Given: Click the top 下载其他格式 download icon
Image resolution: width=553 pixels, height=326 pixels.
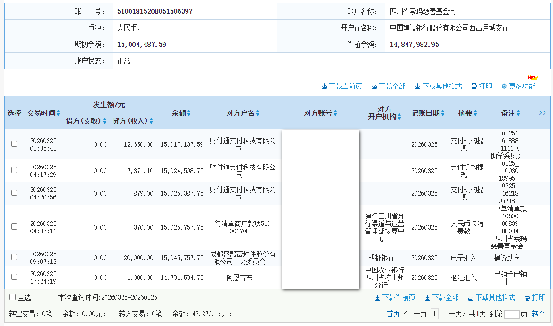Looking at the screenshot, I should (x=416, y=86).
